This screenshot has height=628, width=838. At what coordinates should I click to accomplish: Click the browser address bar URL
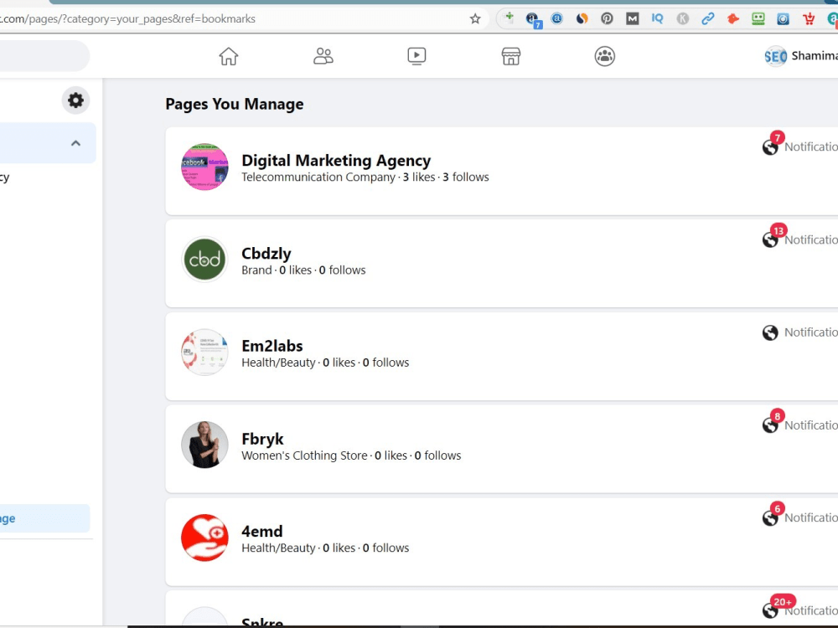[127, 19]
